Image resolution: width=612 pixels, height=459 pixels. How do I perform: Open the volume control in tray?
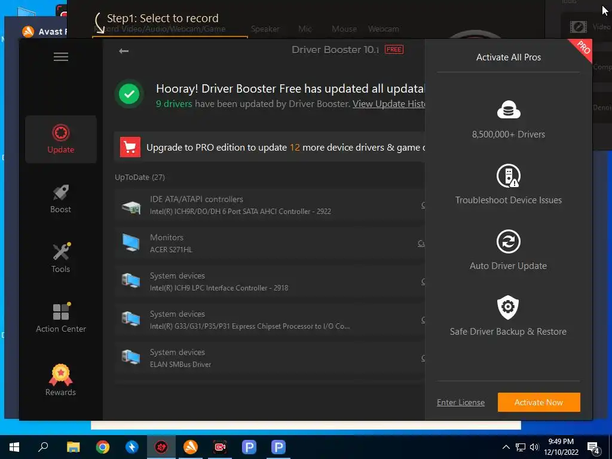534,447
